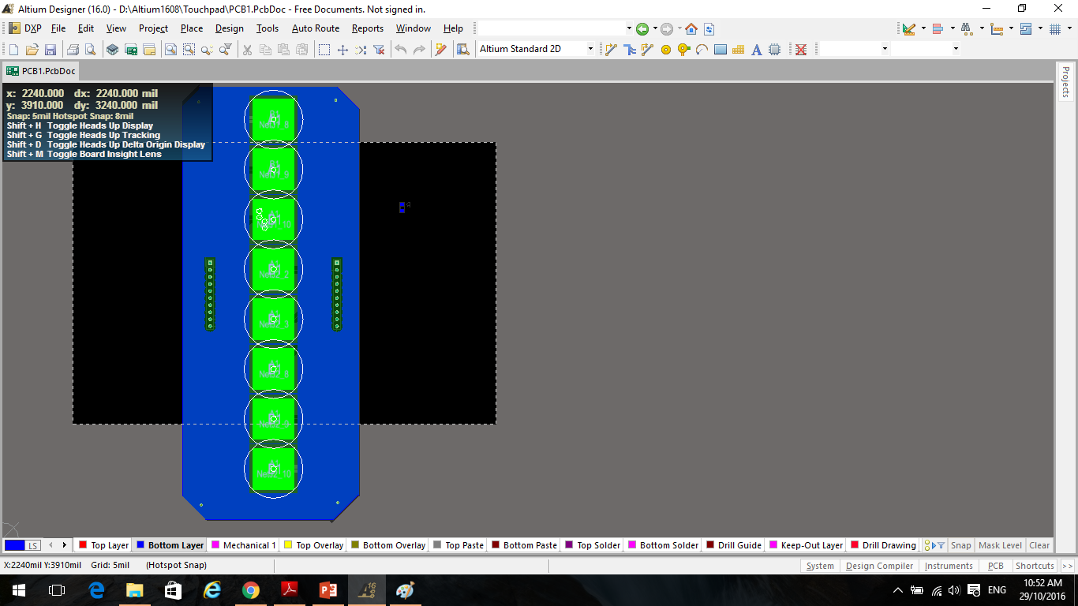Toggle the Mask Level button
1078x606 pixels.
click(1000, 545)
